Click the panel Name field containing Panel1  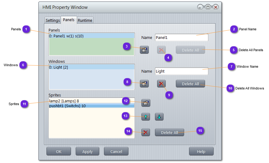pos(181,38)
